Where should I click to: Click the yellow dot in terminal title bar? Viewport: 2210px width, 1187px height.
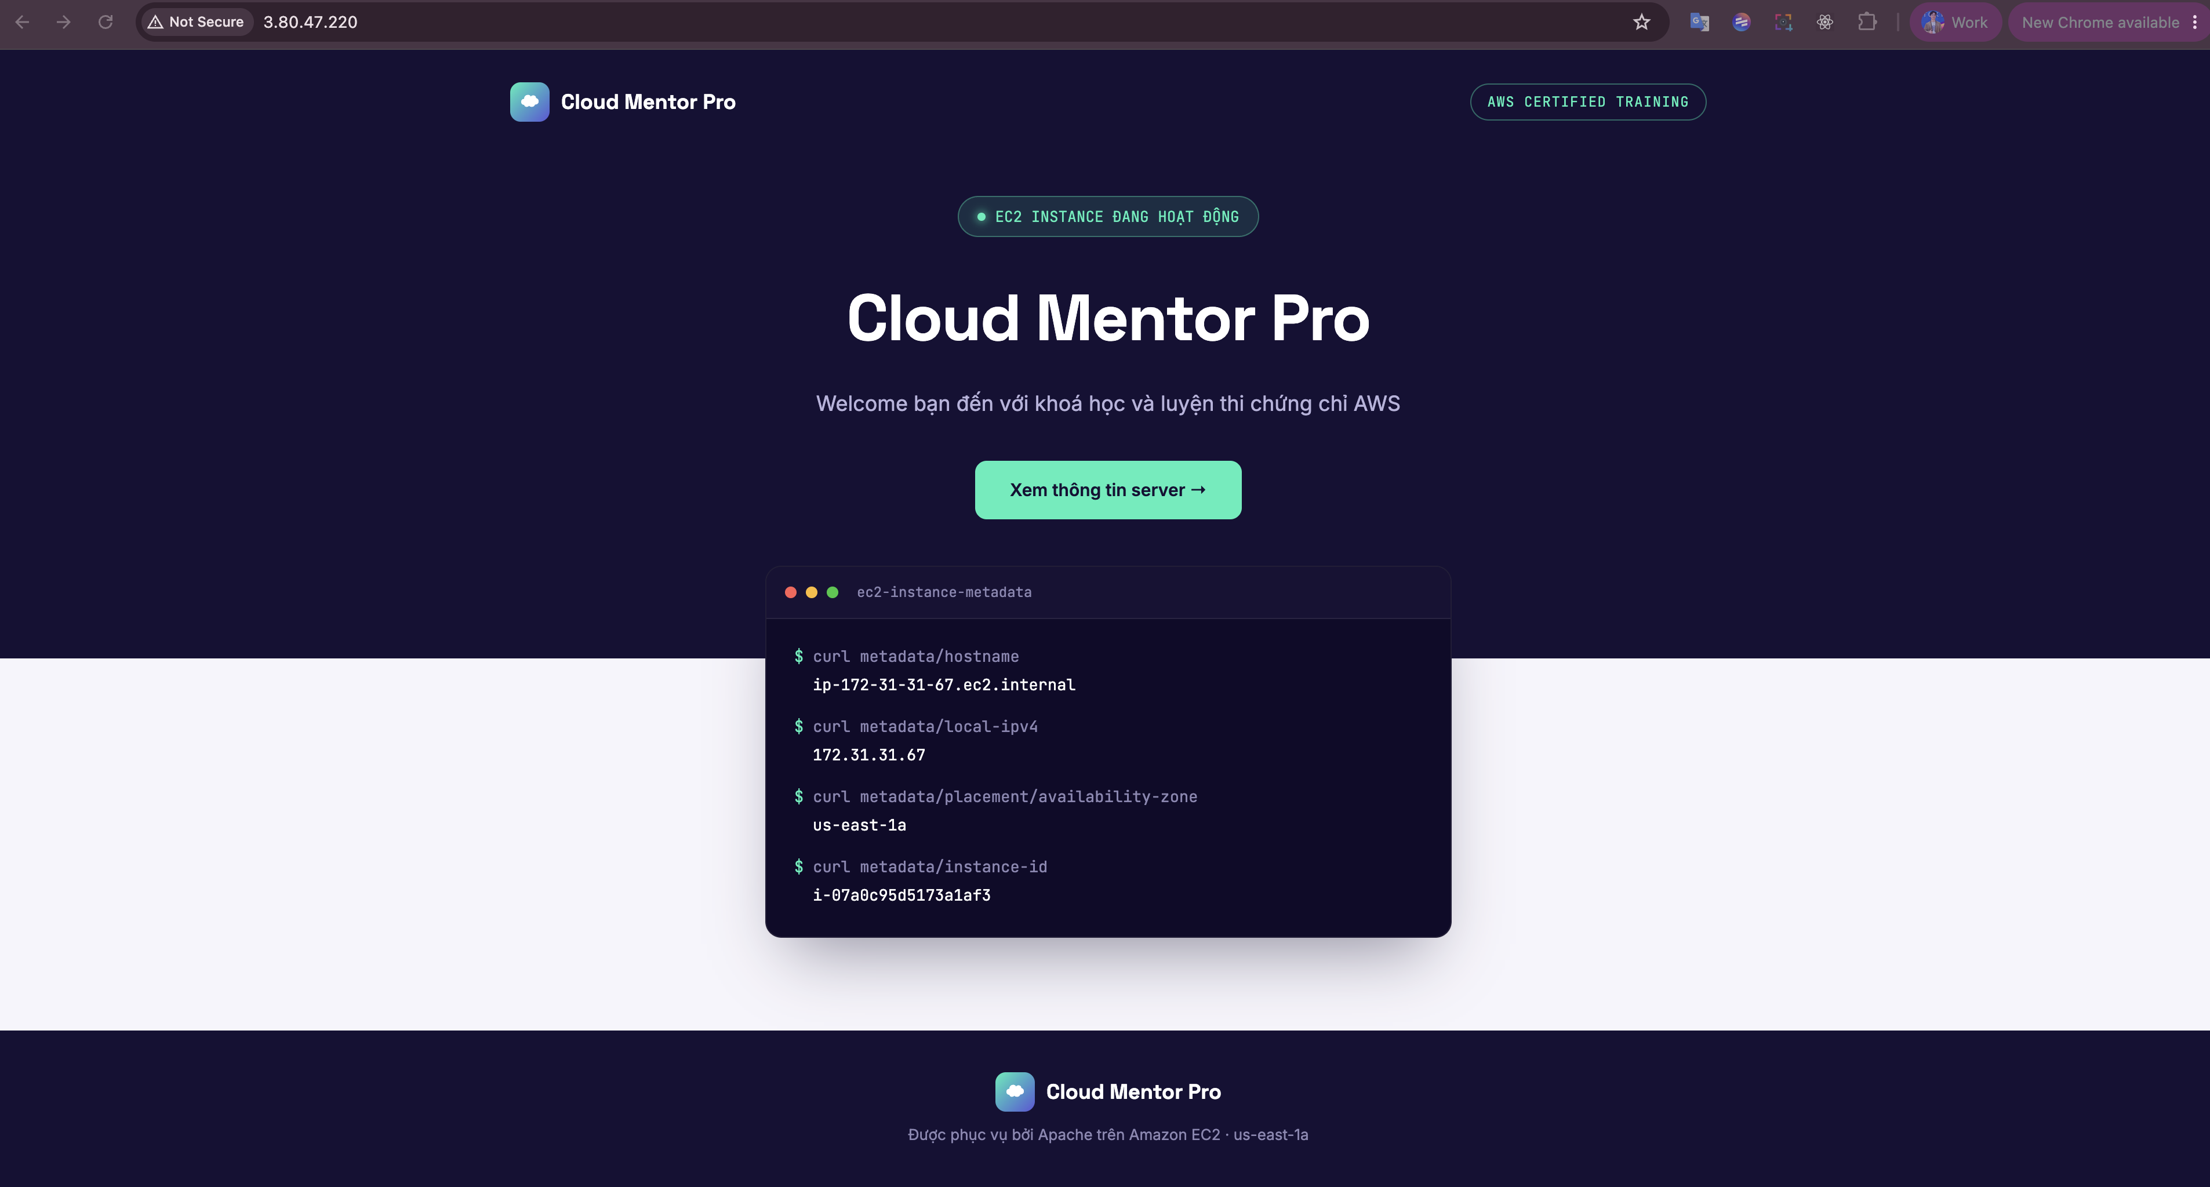(810, 593)
